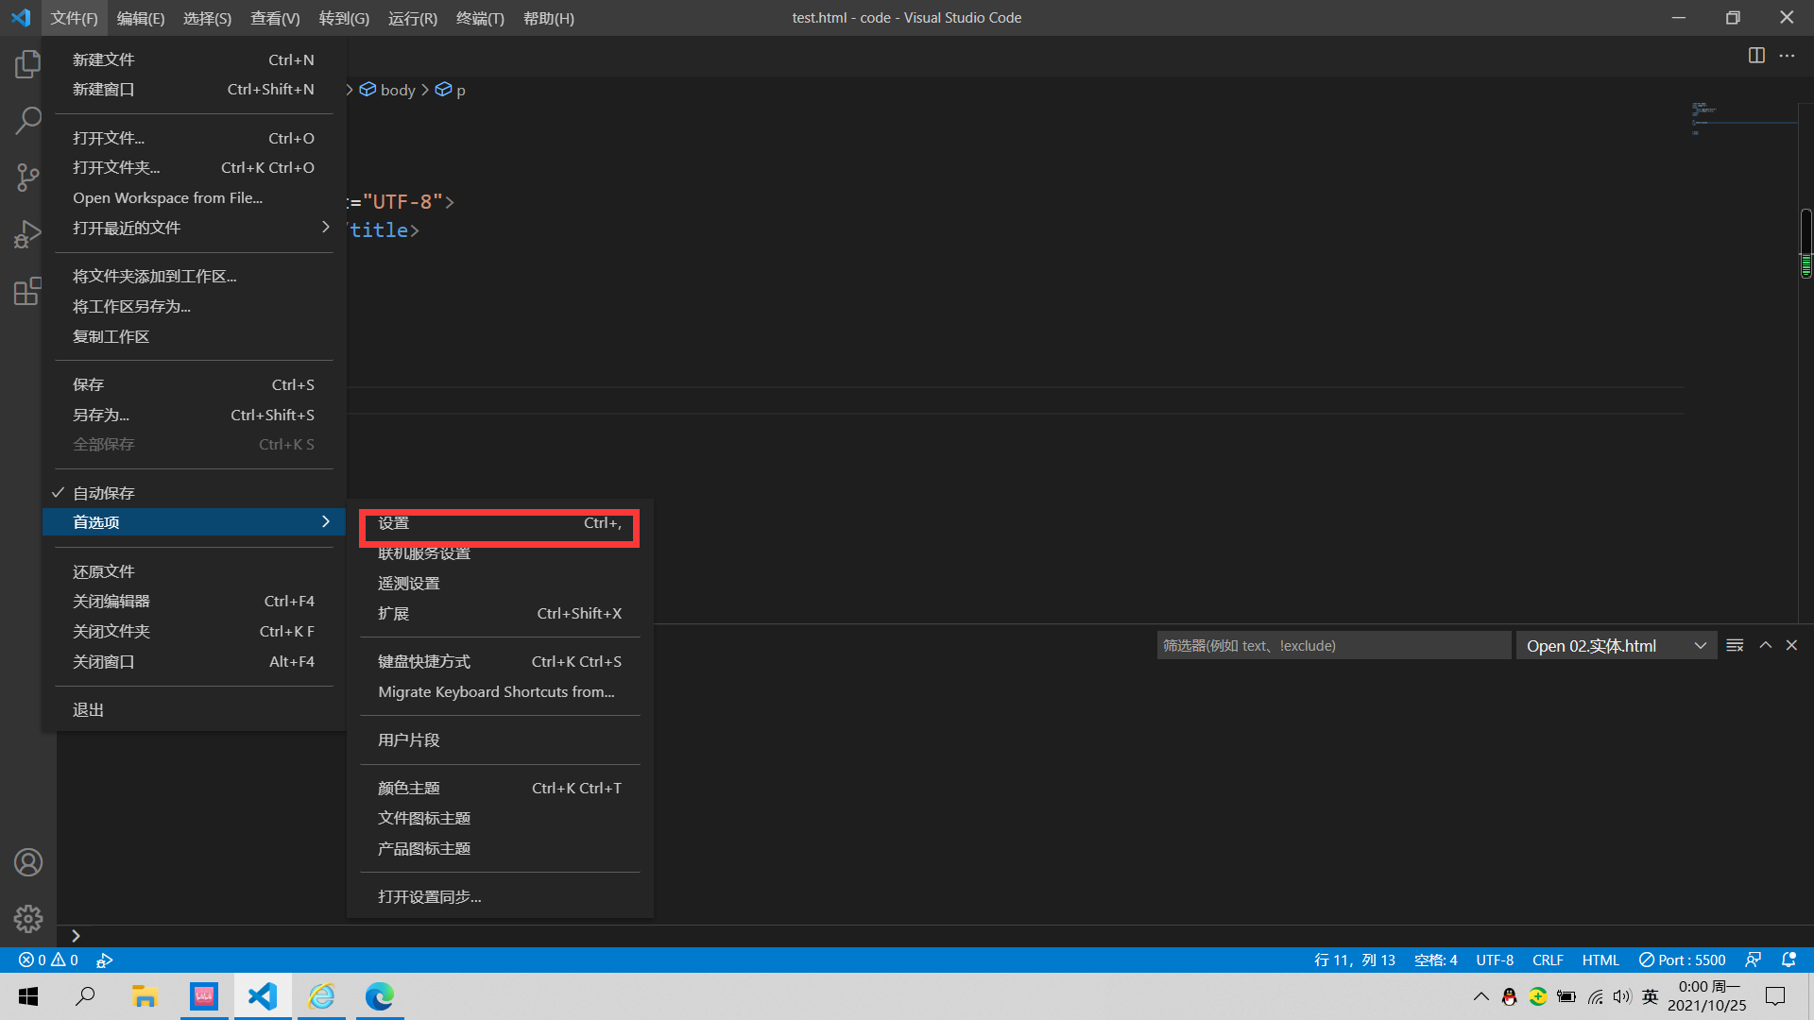This screenshot has width=1814, height=1020.
Task: Select 颜色主题 in the preferences menu
Action: coord(408,787)
